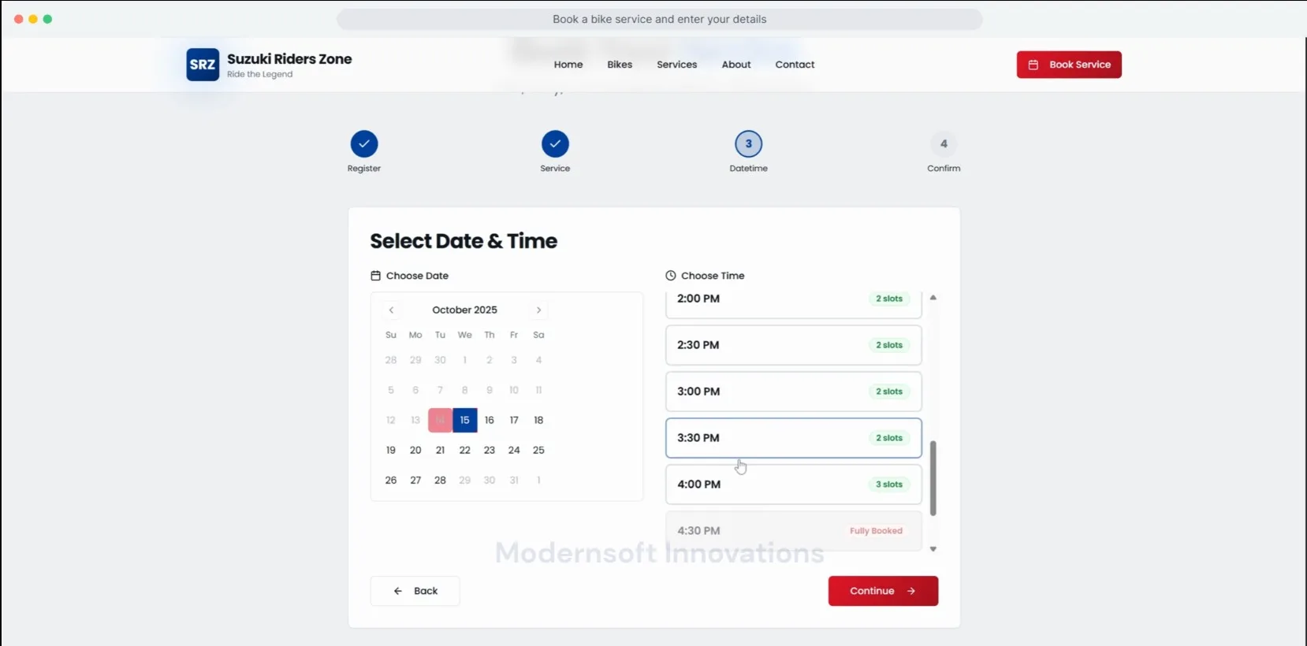The height and width of the screenshot is (646, 1307).
Task: Go to previous month in calendar
Action: 391,310
